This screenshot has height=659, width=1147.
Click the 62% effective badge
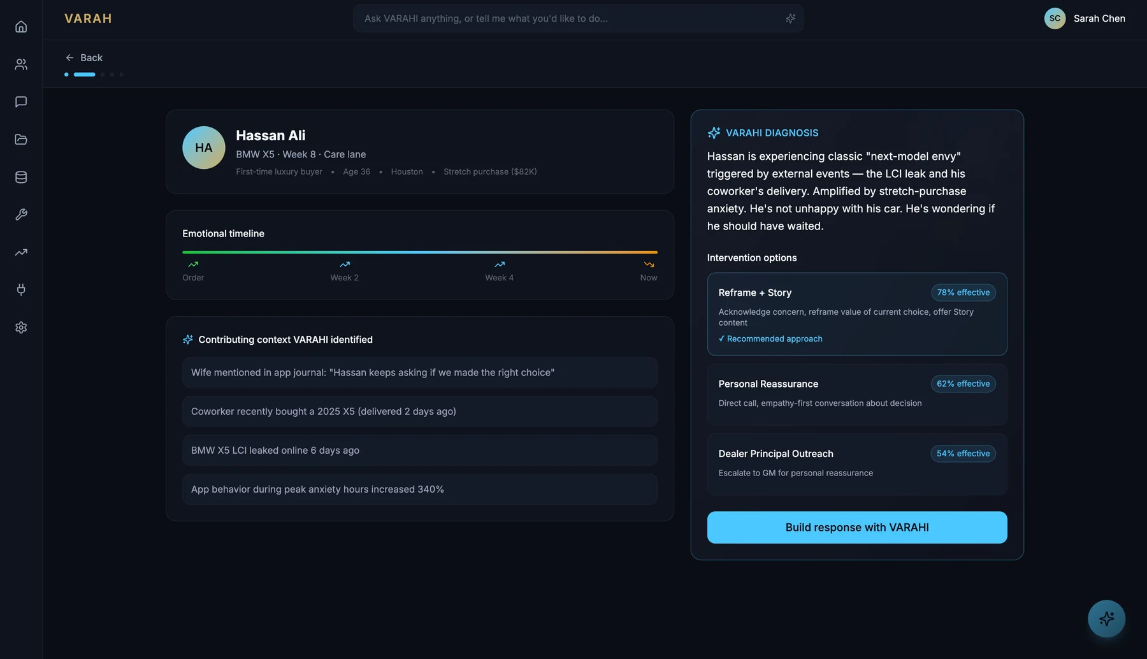(x=963, y=384)
